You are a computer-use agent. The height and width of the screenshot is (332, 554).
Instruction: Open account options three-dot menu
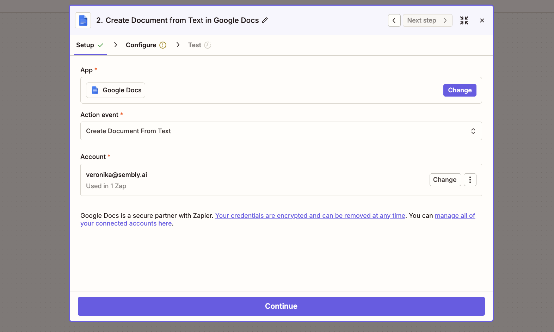[470, 180]
